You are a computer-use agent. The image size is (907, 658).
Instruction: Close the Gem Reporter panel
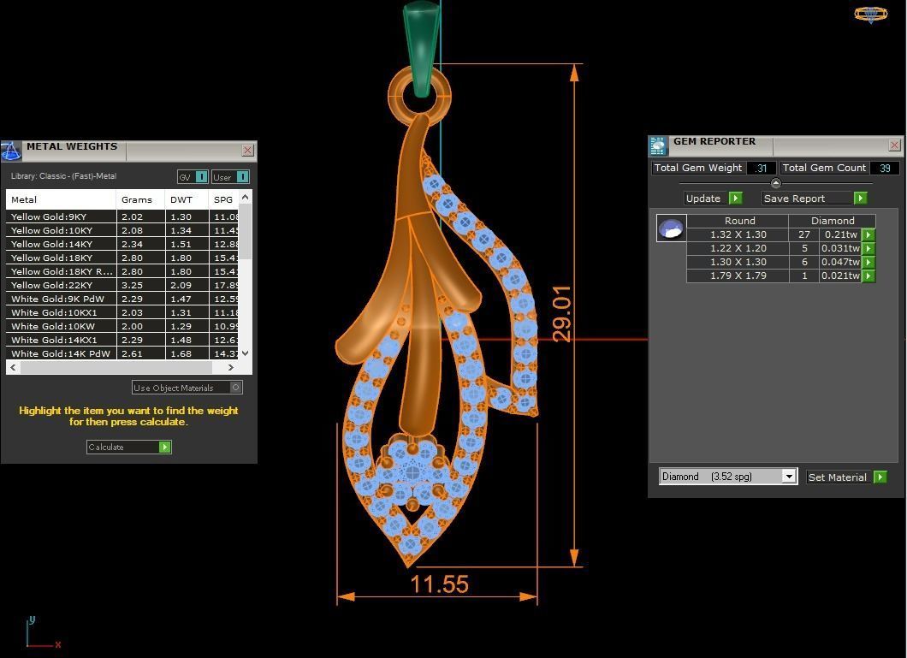click(x=894, y=145)
